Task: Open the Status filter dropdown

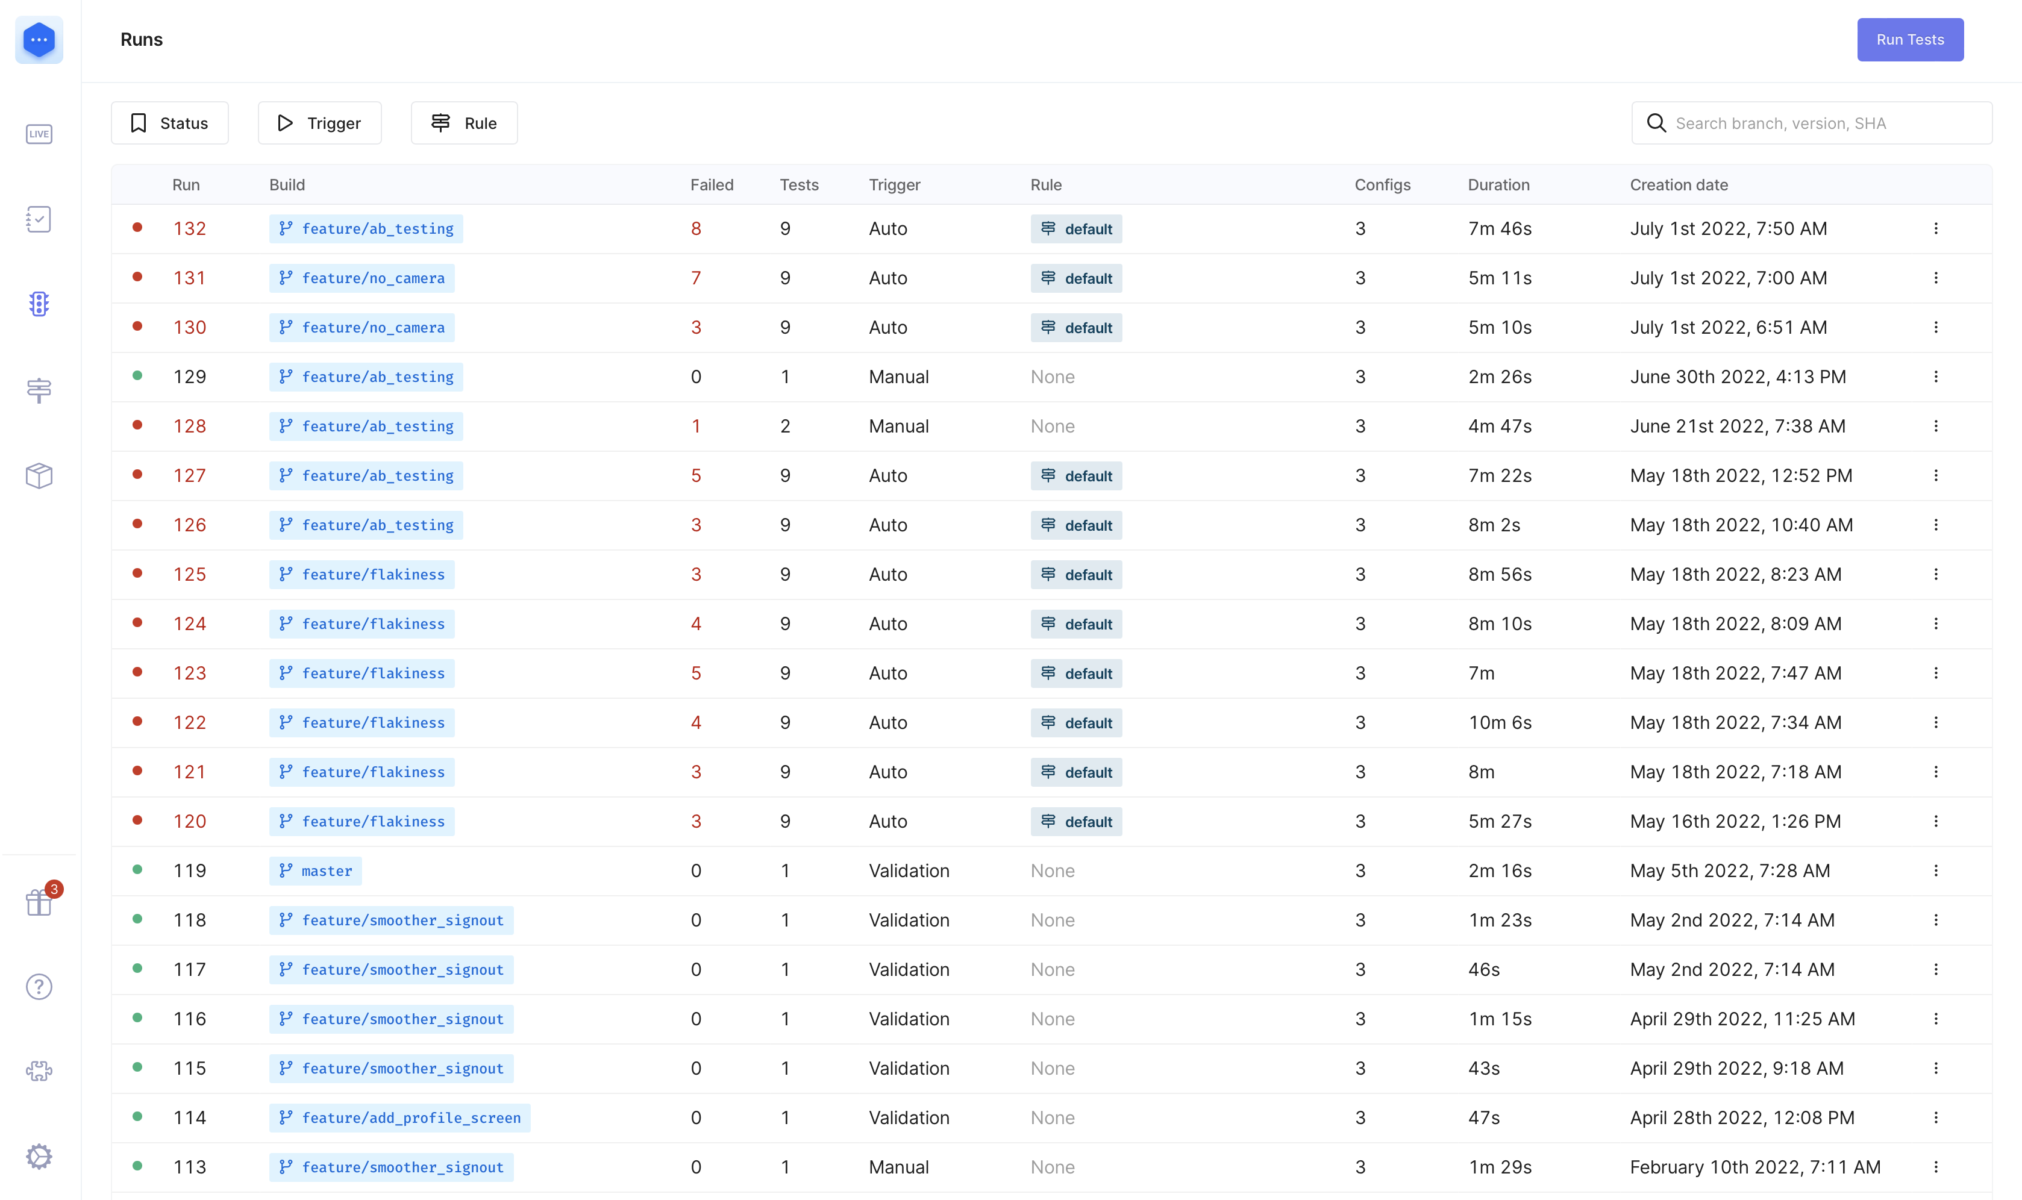Action: pyautogui.click(x=170, y=123)
